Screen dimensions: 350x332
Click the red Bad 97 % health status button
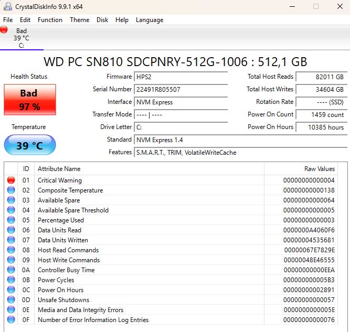(x=30, y=100)
